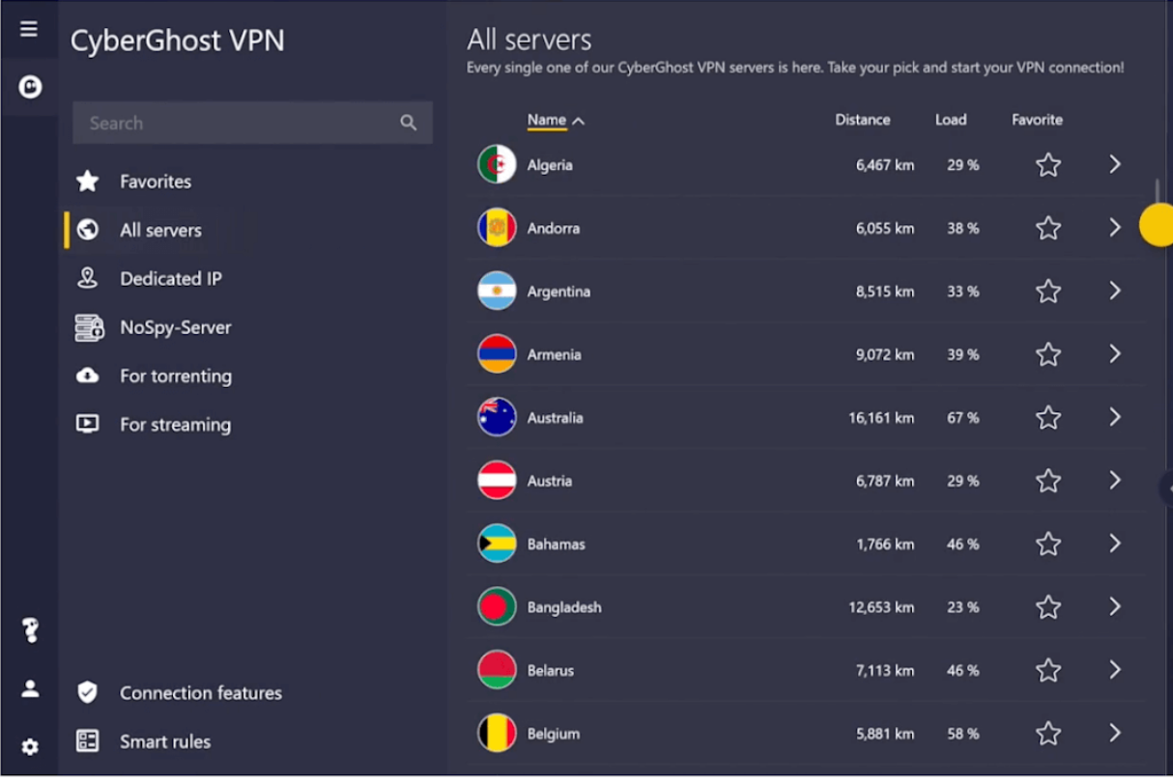1173x782 pixels.
Task: Open the user account icon
Action: click(x=30, y=689)
